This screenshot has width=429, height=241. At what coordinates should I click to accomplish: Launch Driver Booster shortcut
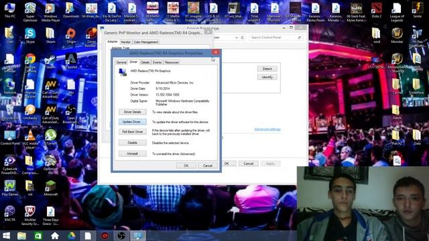tap(91, 37)
